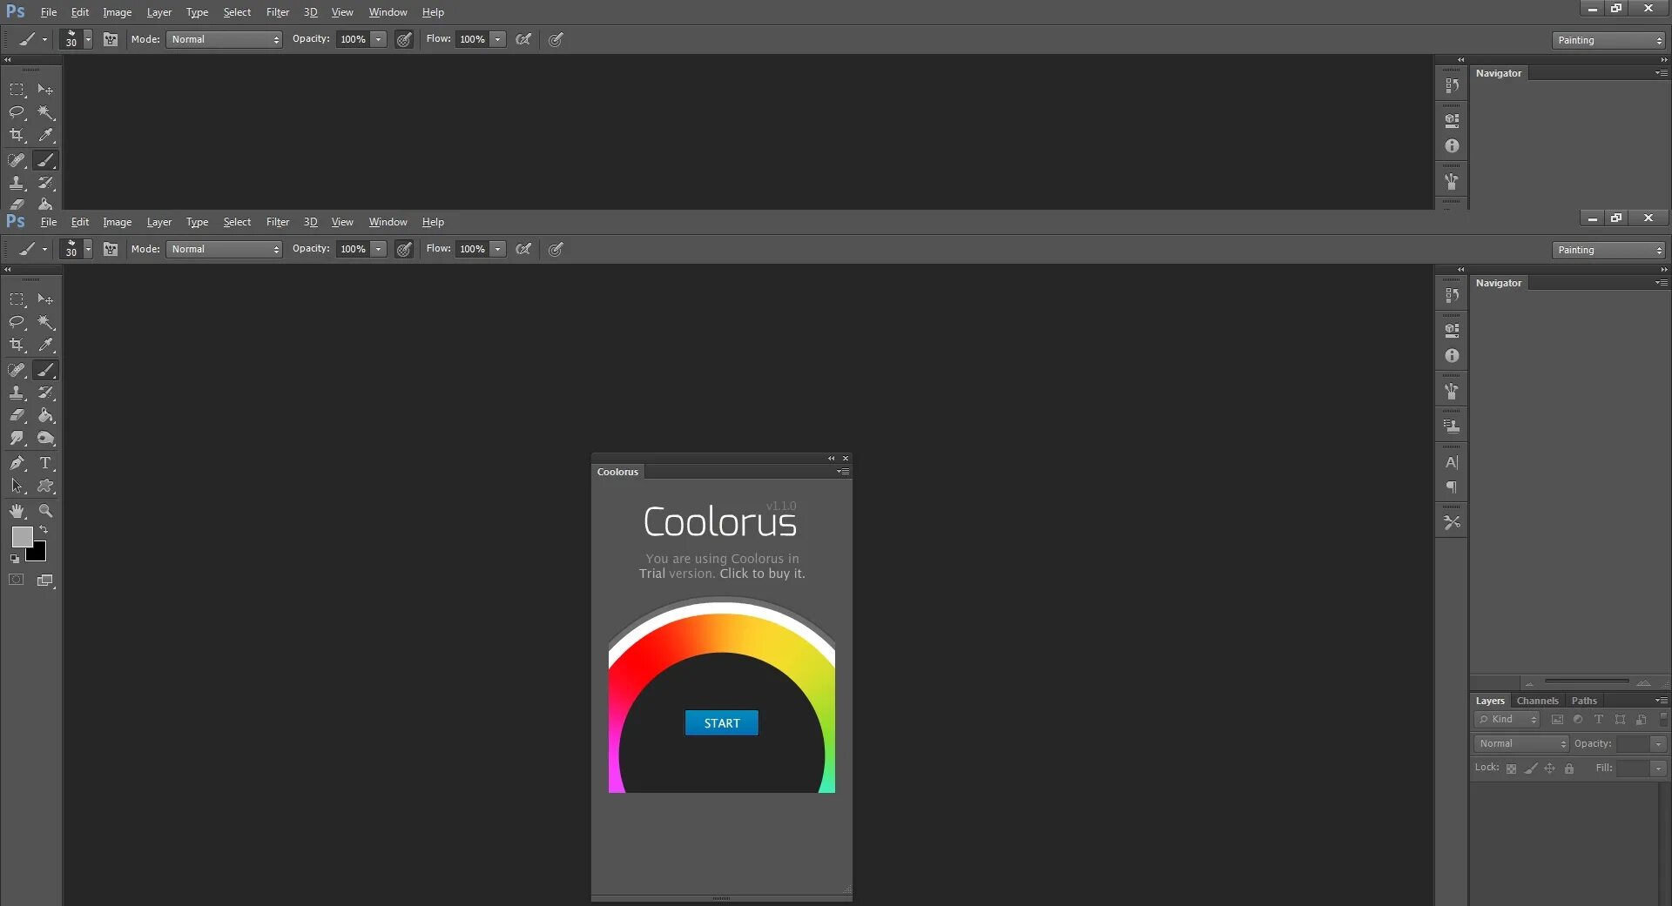Select the Custom Shape tool
Screen dimensions: 1672x906
click(x=45, y=487)
